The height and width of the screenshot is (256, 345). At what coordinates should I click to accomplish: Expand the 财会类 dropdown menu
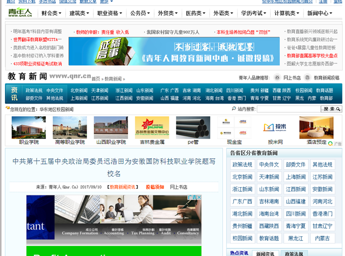click(x=51, y=13)
